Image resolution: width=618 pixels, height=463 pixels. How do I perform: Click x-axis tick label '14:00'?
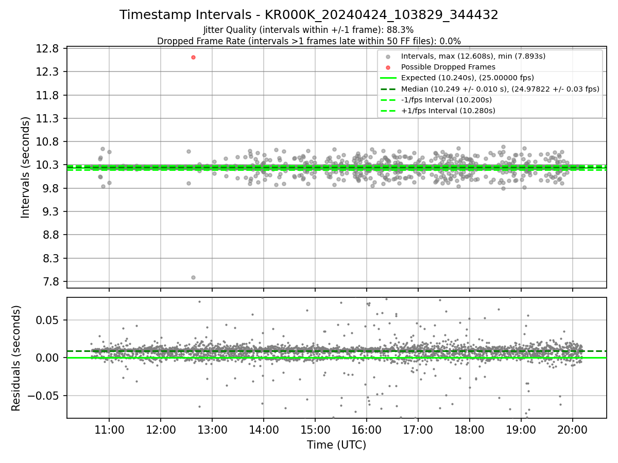264,429
